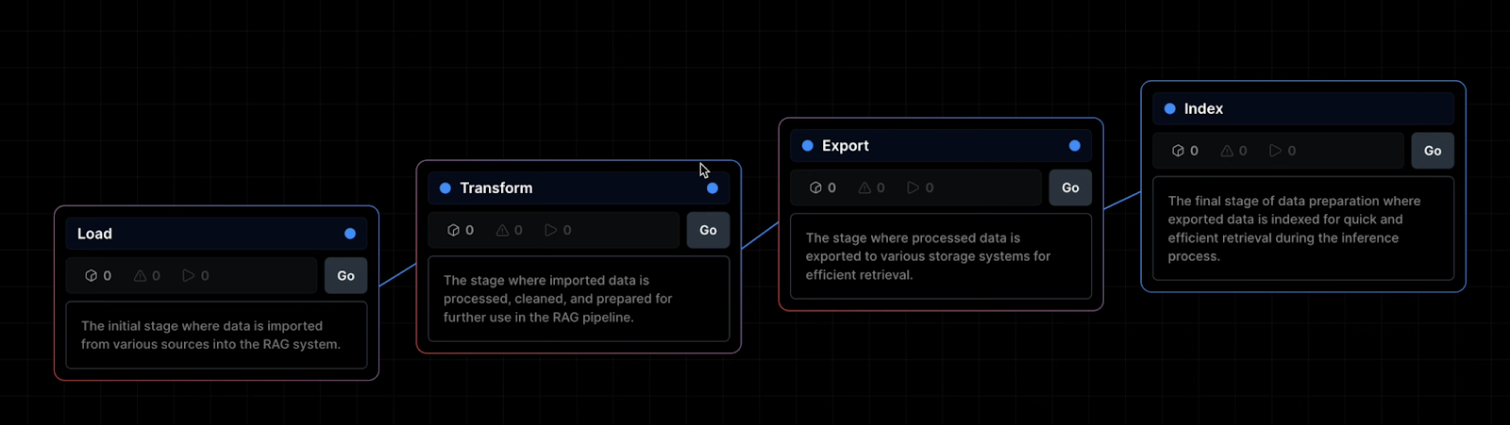The height and width of the screenshot is (425, 1510).
Task: Click the play triangle icon in Load node
Action: pyautogui.click(x=189, y=276)
